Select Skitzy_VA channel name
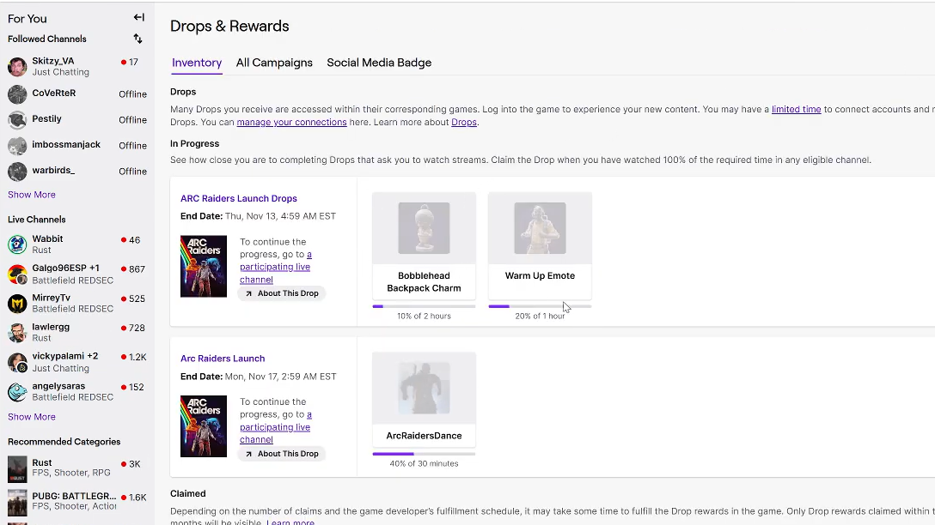Image resolution: width=935 pixels, height=525 pixels. (53, 61)
